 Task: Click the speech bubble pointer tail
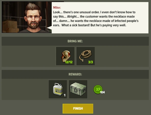(49, 28)
